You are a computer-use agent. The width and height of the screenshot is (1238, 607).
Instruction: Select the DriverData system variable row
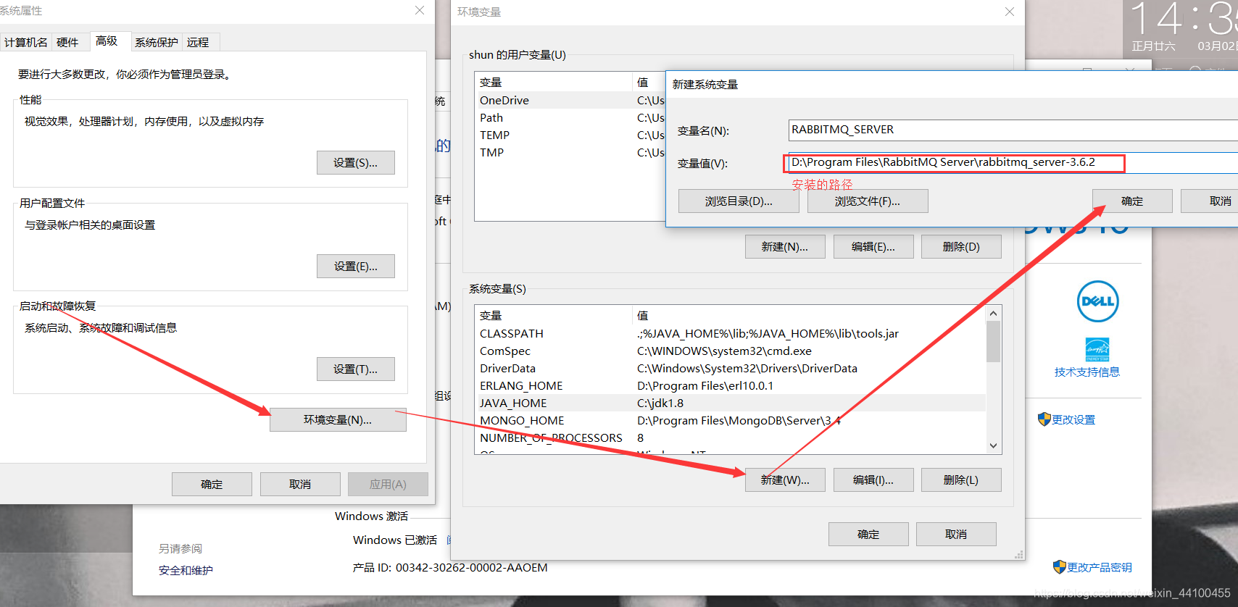pos(731,369)
